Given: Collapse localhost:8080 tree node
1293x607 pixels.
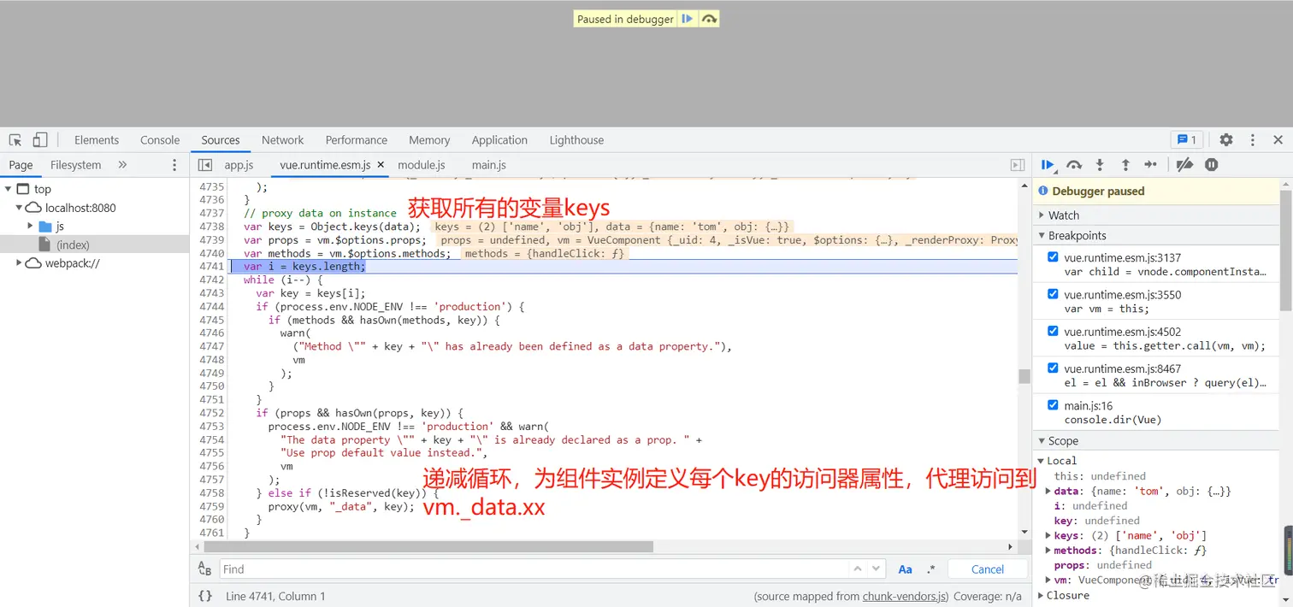Looking at the screenshot, I should pos(19,208).
